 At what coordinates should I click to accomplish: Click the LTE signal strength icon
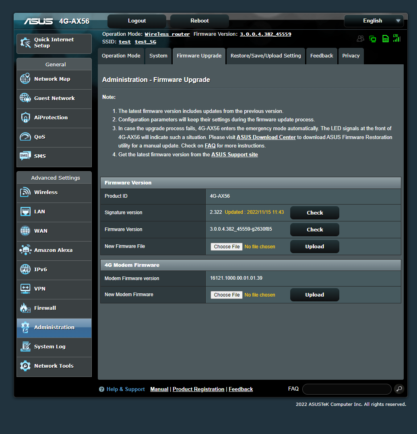[x=397, y=38]
